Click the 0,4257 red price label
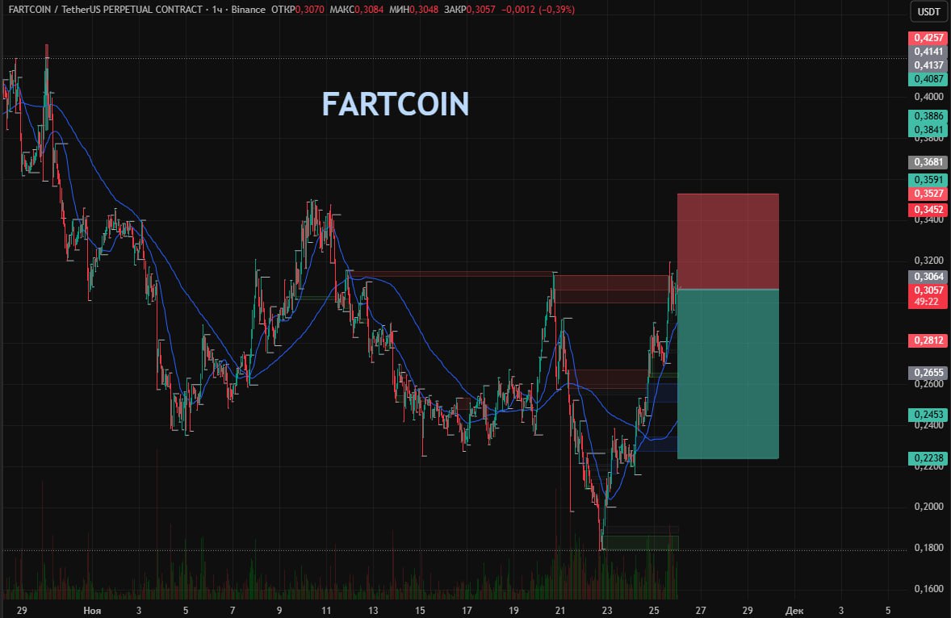This screenshot has width=951, height=618. tap(928, 38)
